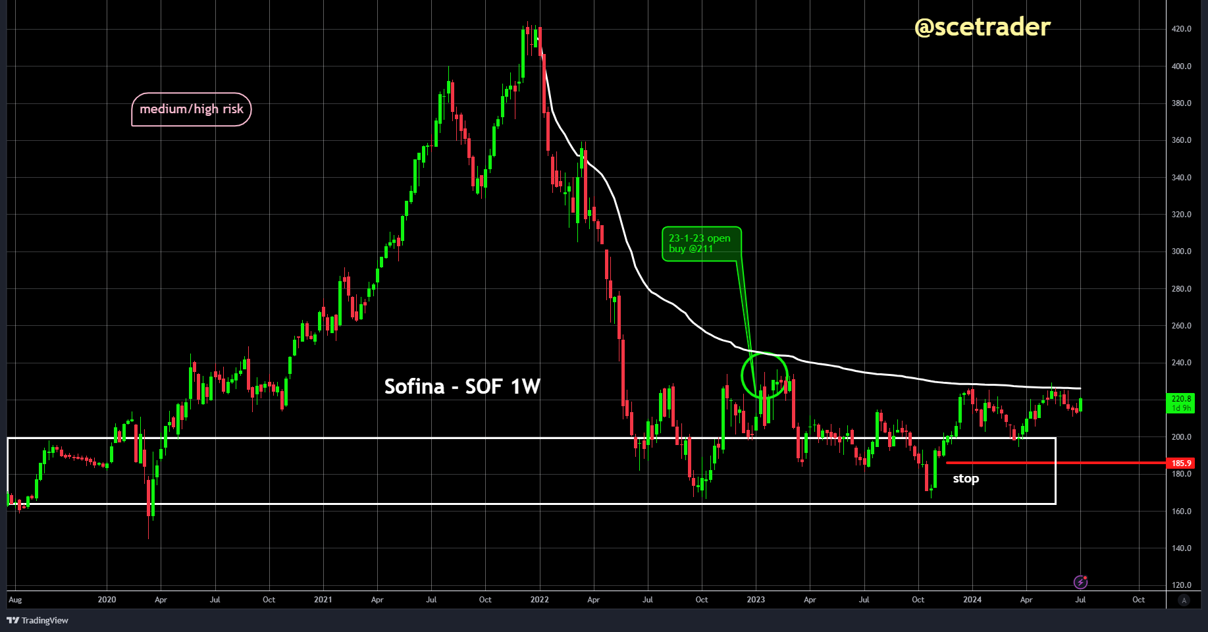Select the '23-1-23 open buy @211' callout
1208x632 pixels.
click(701, 244)
